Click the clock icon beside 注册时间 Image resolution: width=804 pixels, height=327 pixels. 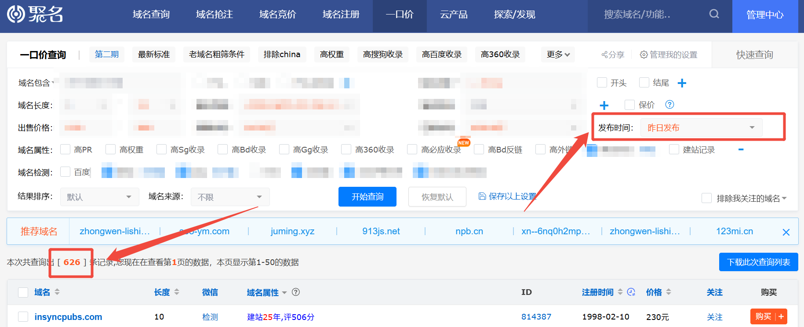click(631, 292)
